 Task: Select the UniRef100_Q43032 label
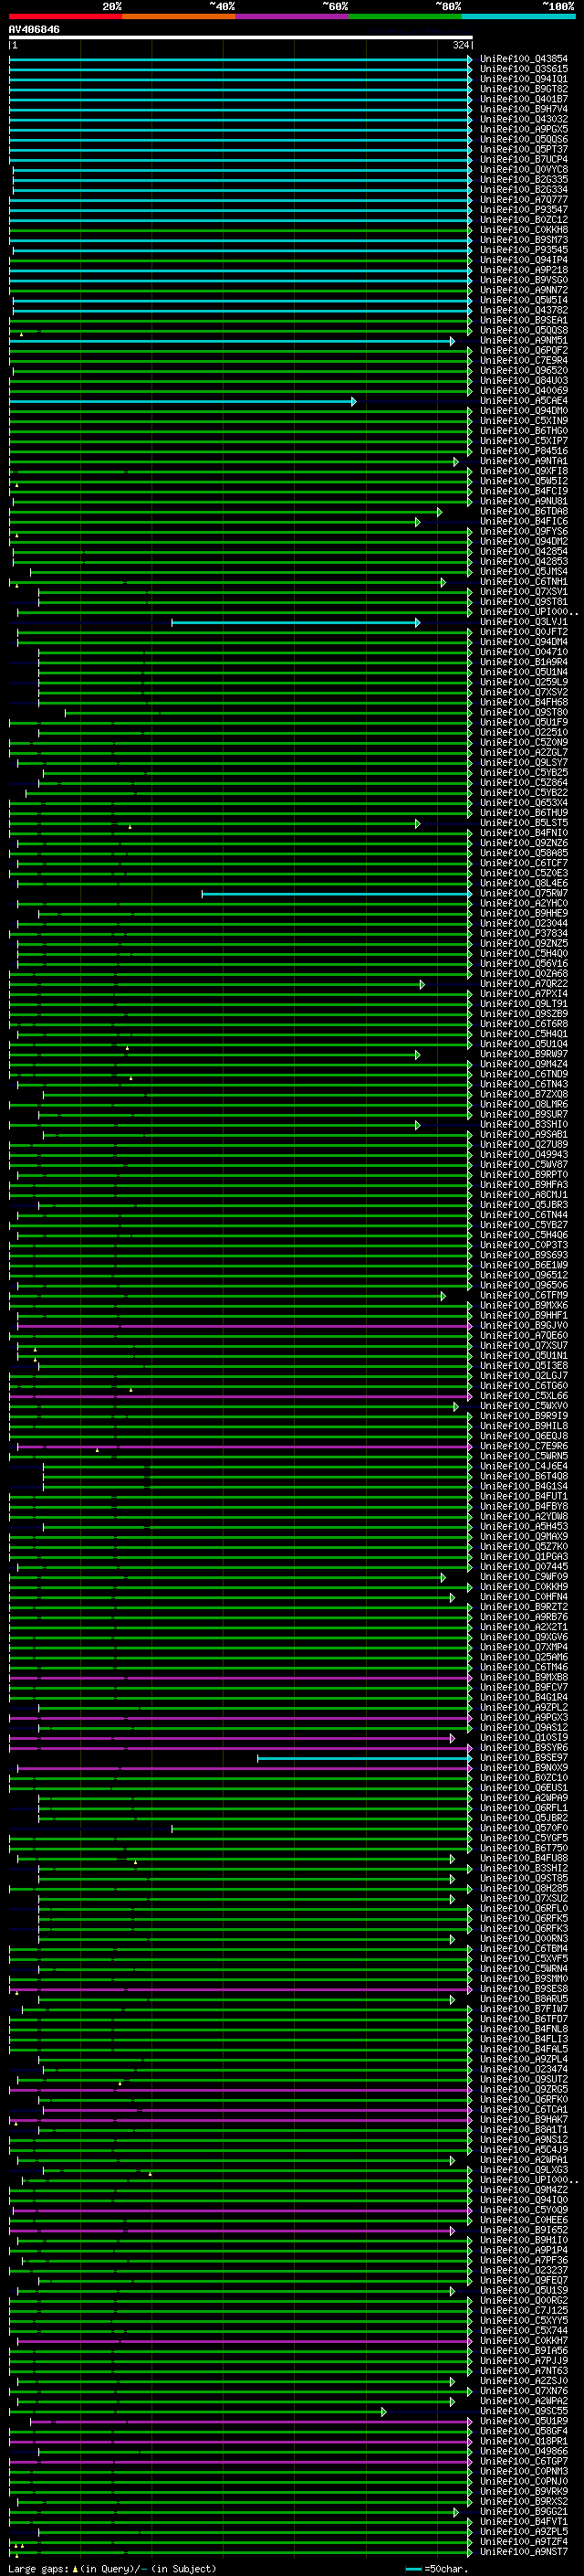click(x=524, y=119)
